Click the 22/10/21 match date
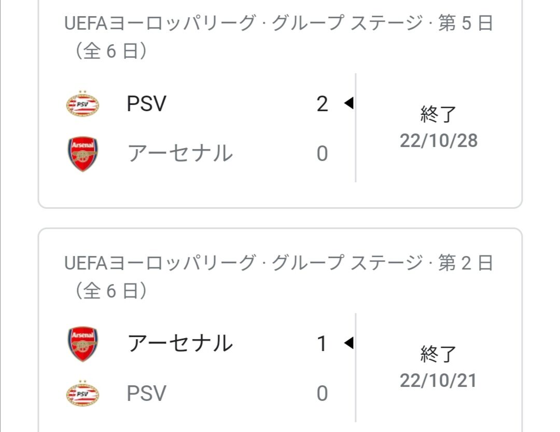 point(439,381)
